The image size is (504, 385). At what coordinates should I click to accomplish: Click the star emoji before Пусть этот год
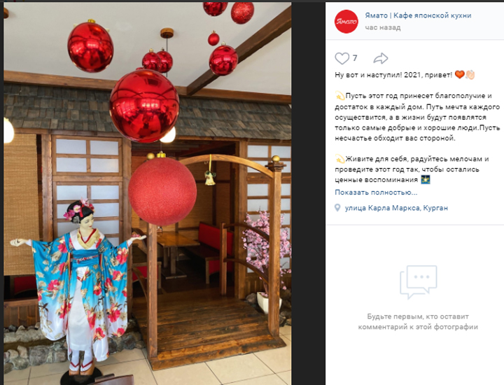click(x=339, y=96)
